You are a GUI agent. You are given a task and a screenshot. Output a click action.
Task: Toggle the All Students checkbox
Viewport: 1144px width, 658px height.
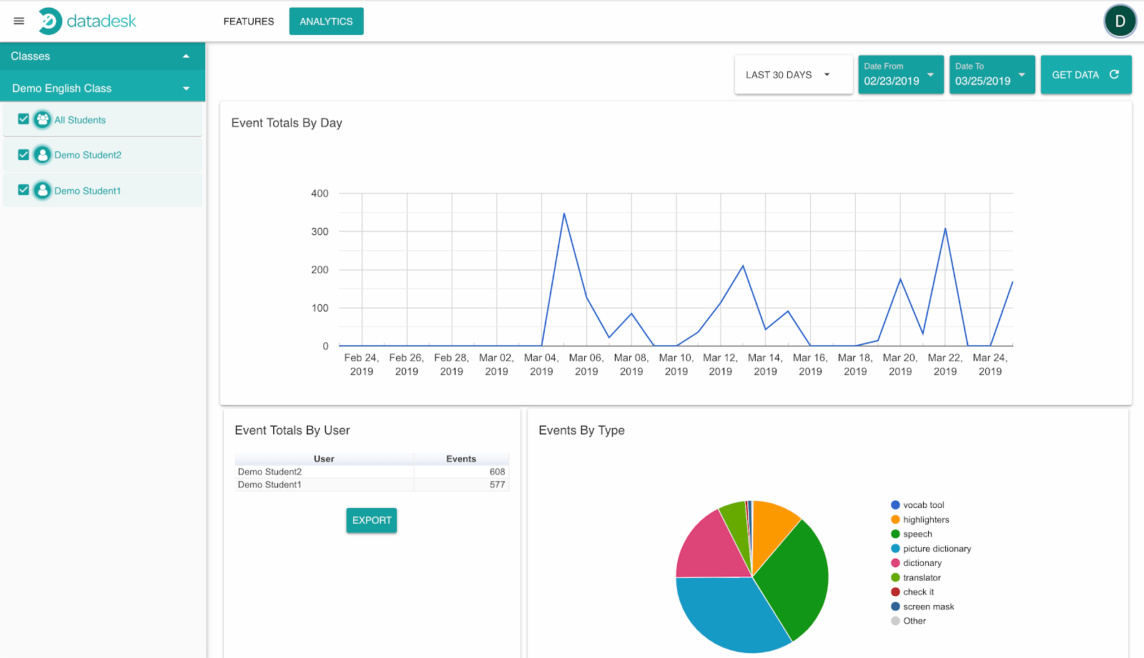coord(24,119)
